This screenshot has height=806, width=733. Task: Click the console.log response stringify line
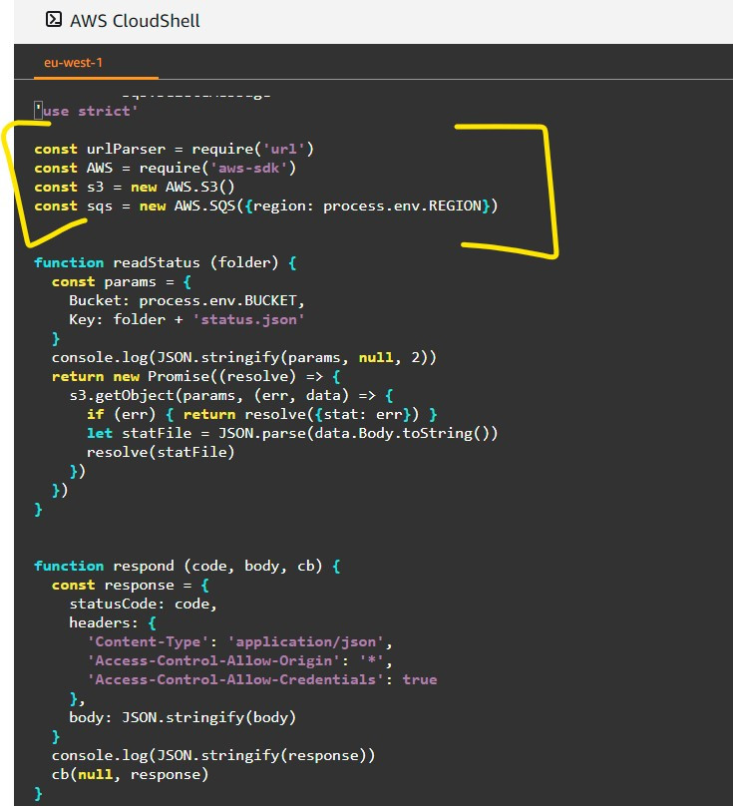213,756
